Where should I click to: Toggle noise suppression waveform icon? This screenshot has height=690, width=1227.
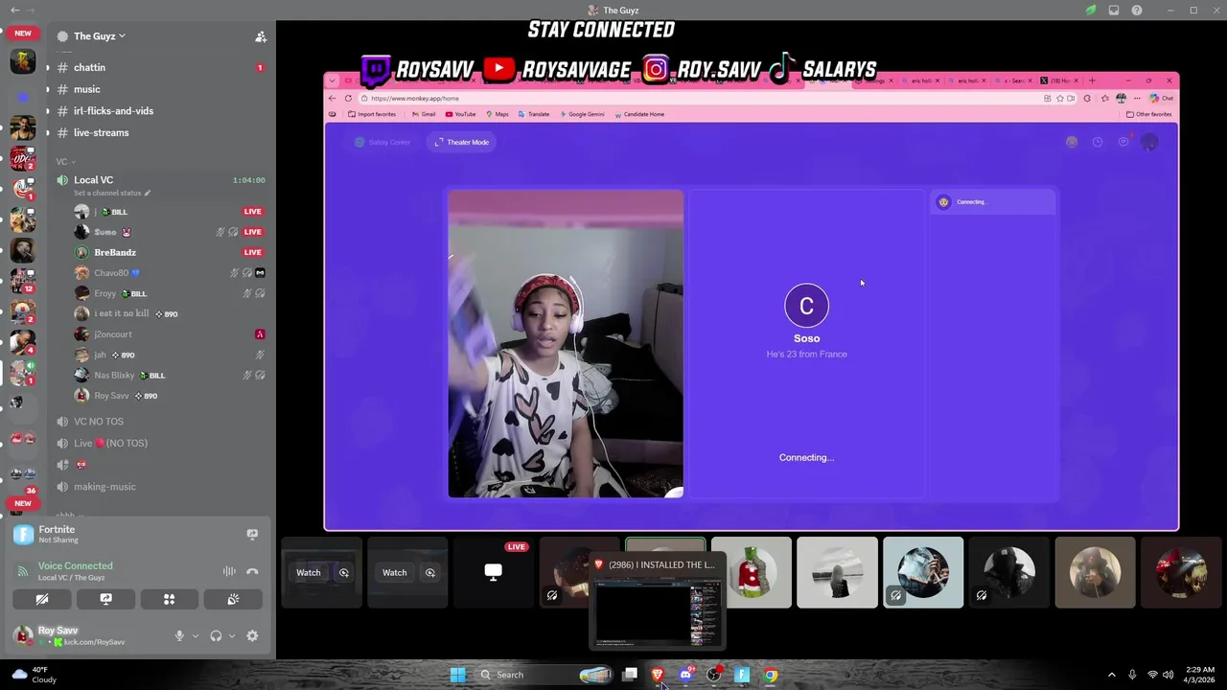pyautogui.click(x=229, y=571)
